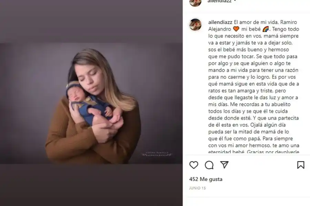Click the dark area below the photo
The height and width of the screenshot is (206, 310).
[x=91, y=185]
